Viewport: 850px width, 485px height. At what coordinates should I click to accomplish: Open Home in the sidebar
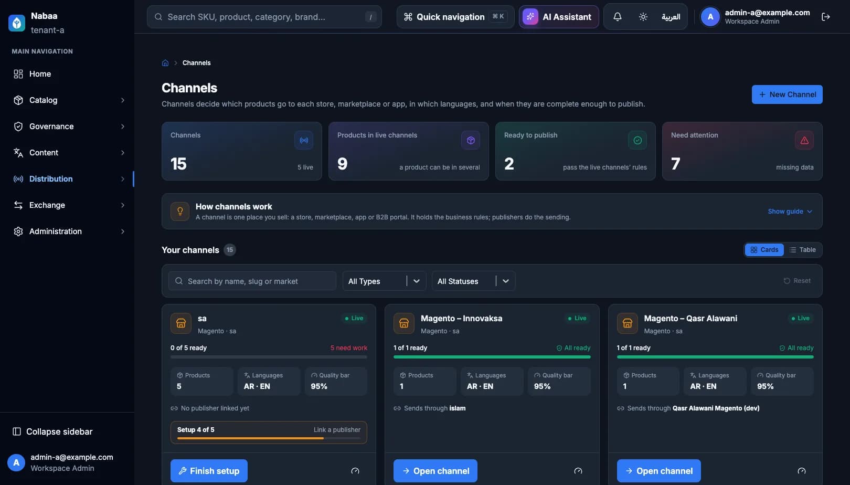click(x=67, y=74)
